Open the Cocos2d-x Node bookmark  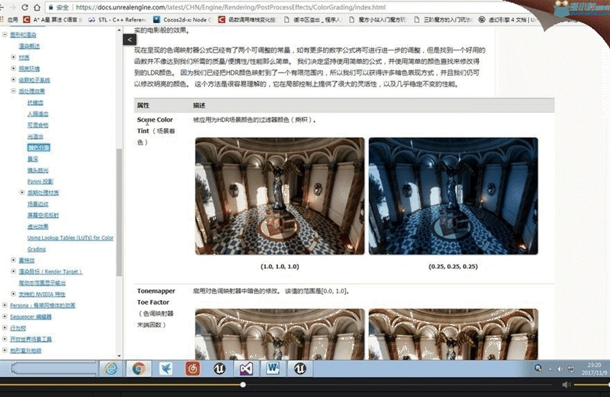coord(182,19)
